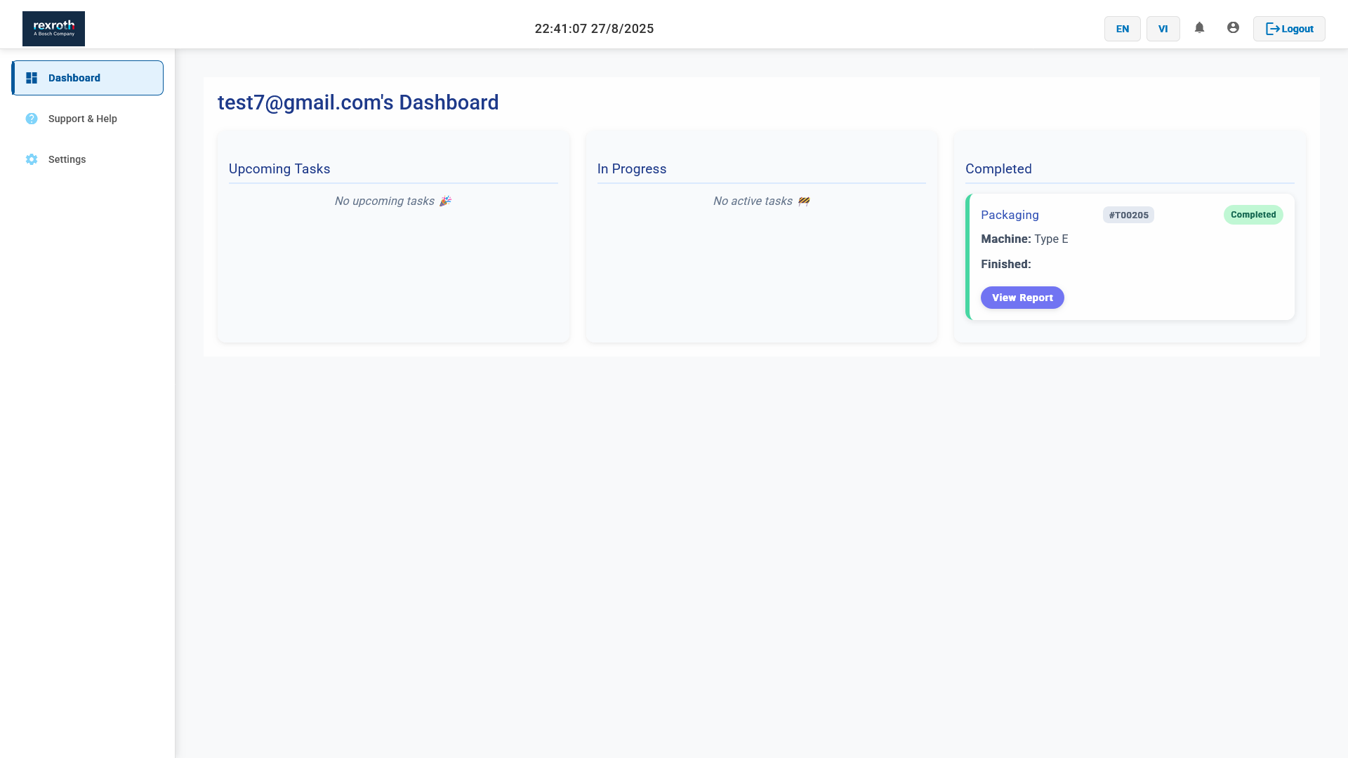The image size is (1348, 758).
Task: Click the Packaging task title
Action: 1010,215
